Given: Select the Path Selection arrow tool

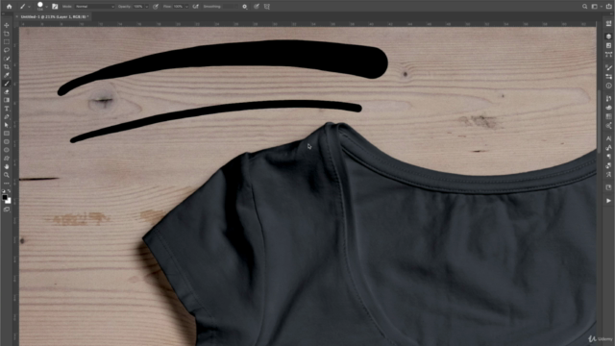Looking at the screenshot, I should 7,125.
